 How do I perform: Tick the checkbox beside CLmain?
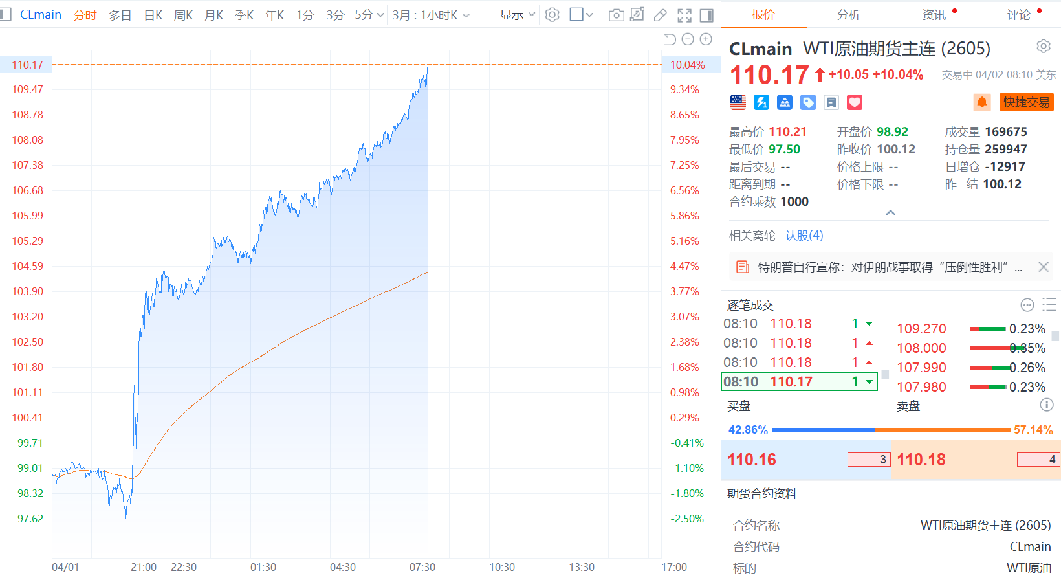click(6, 14)
